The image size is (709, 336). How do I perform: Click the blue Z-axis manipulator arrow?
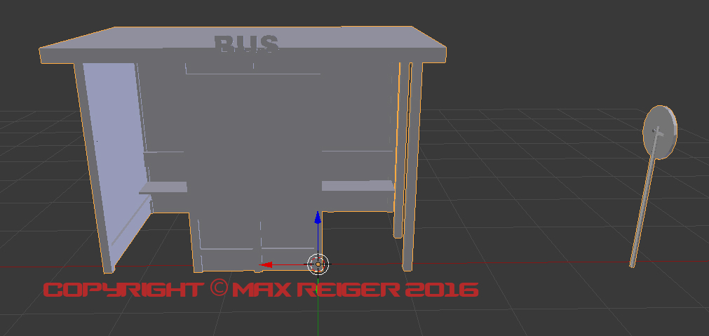click(x=318, y=217)
